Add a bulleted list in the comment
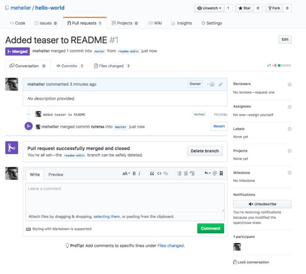 179,173
